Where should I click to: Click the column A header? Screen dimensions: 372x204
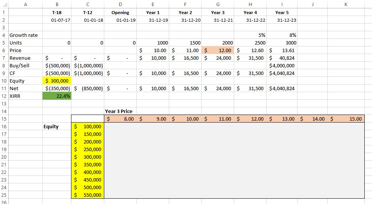25,4
